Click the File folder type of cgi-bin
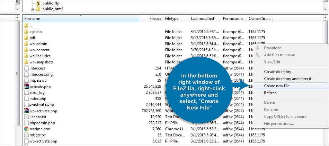Image resolution: width=329 pixels, height=146 pixels. tap(173, 32)
